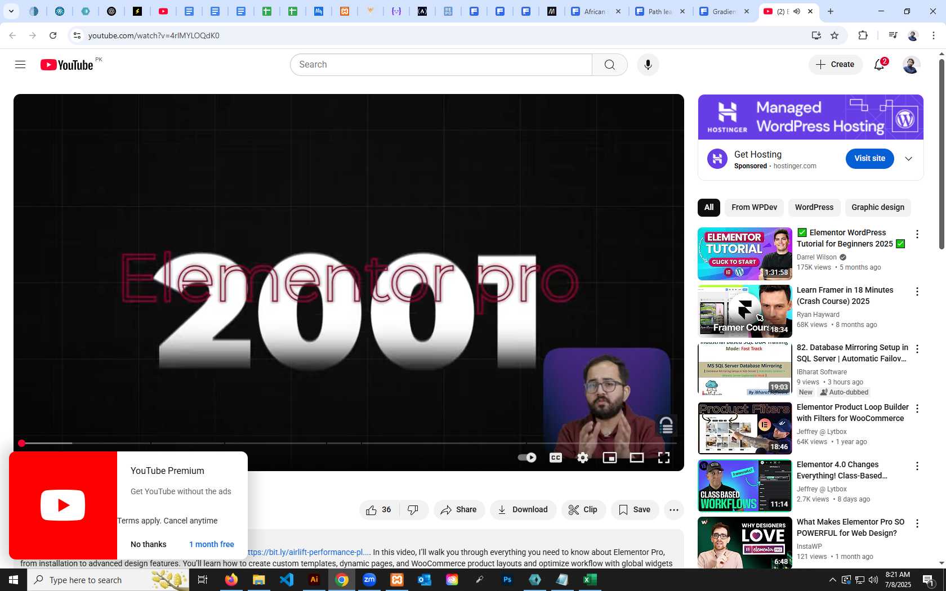Save video to a playlist
The height and width of the screenshot is (591, 946).
click(x=635, y=510)
